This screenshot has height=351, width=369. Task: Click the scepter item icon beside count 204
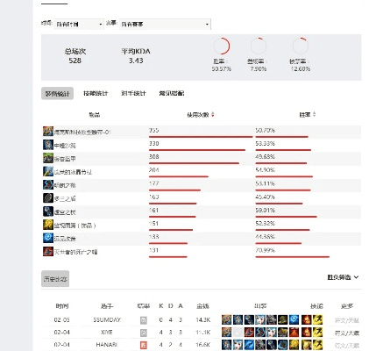(x=48, y=171)
